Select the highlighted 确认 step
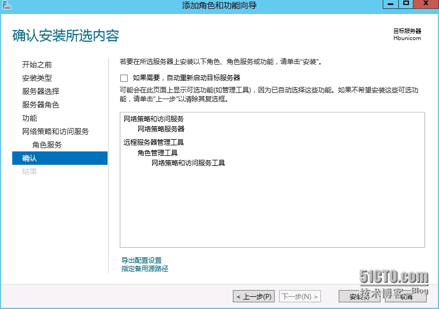Image resolution: width=439 pixels, height=309 pixels. coord(60,158)
